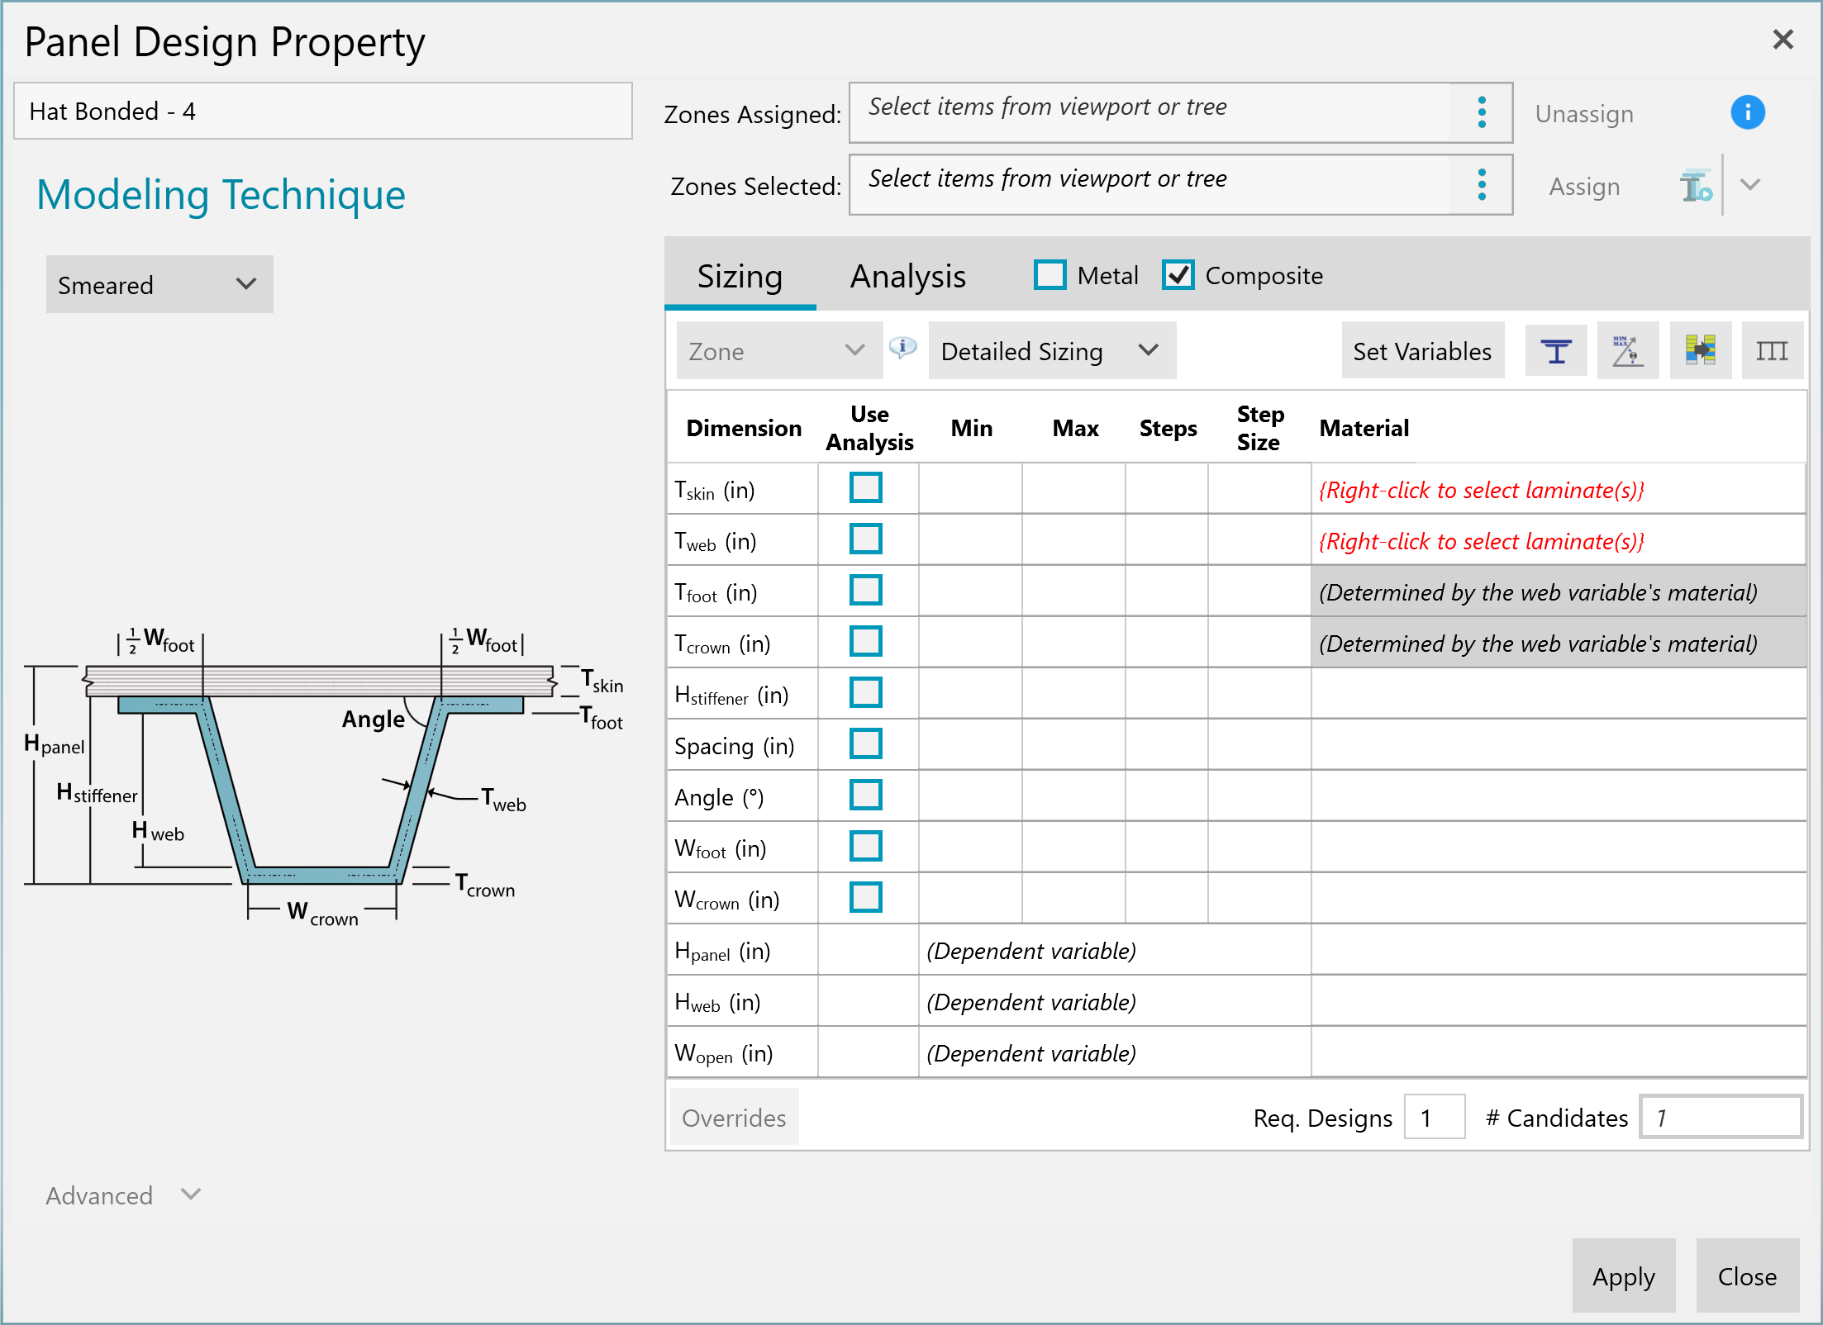
Task: Click the hat stiffener cross-section diagram
Action: point(323,776)
